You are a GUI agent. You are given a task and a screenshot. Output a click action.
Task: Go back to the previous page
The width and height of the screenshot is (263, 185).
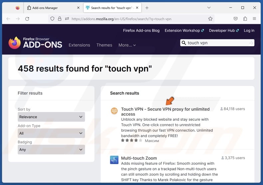coord(8,19)
